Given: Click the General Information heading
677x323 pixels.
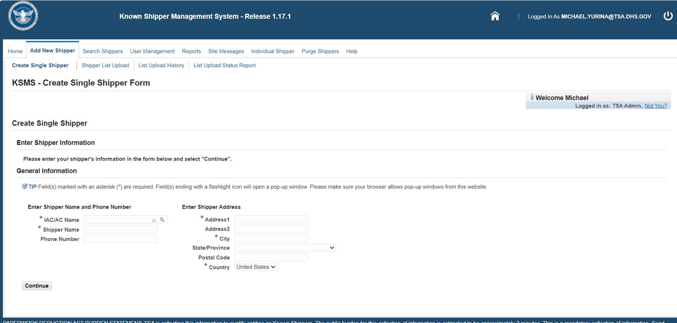Looking at the screenshot, I should pos(46,171).
